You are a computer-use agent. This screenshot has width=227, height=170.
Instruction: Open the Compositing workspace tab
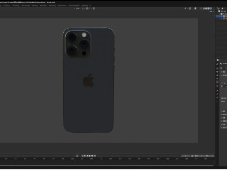[62, 6]
